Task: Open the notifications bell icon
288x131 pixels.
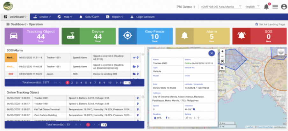Action: 266,7
